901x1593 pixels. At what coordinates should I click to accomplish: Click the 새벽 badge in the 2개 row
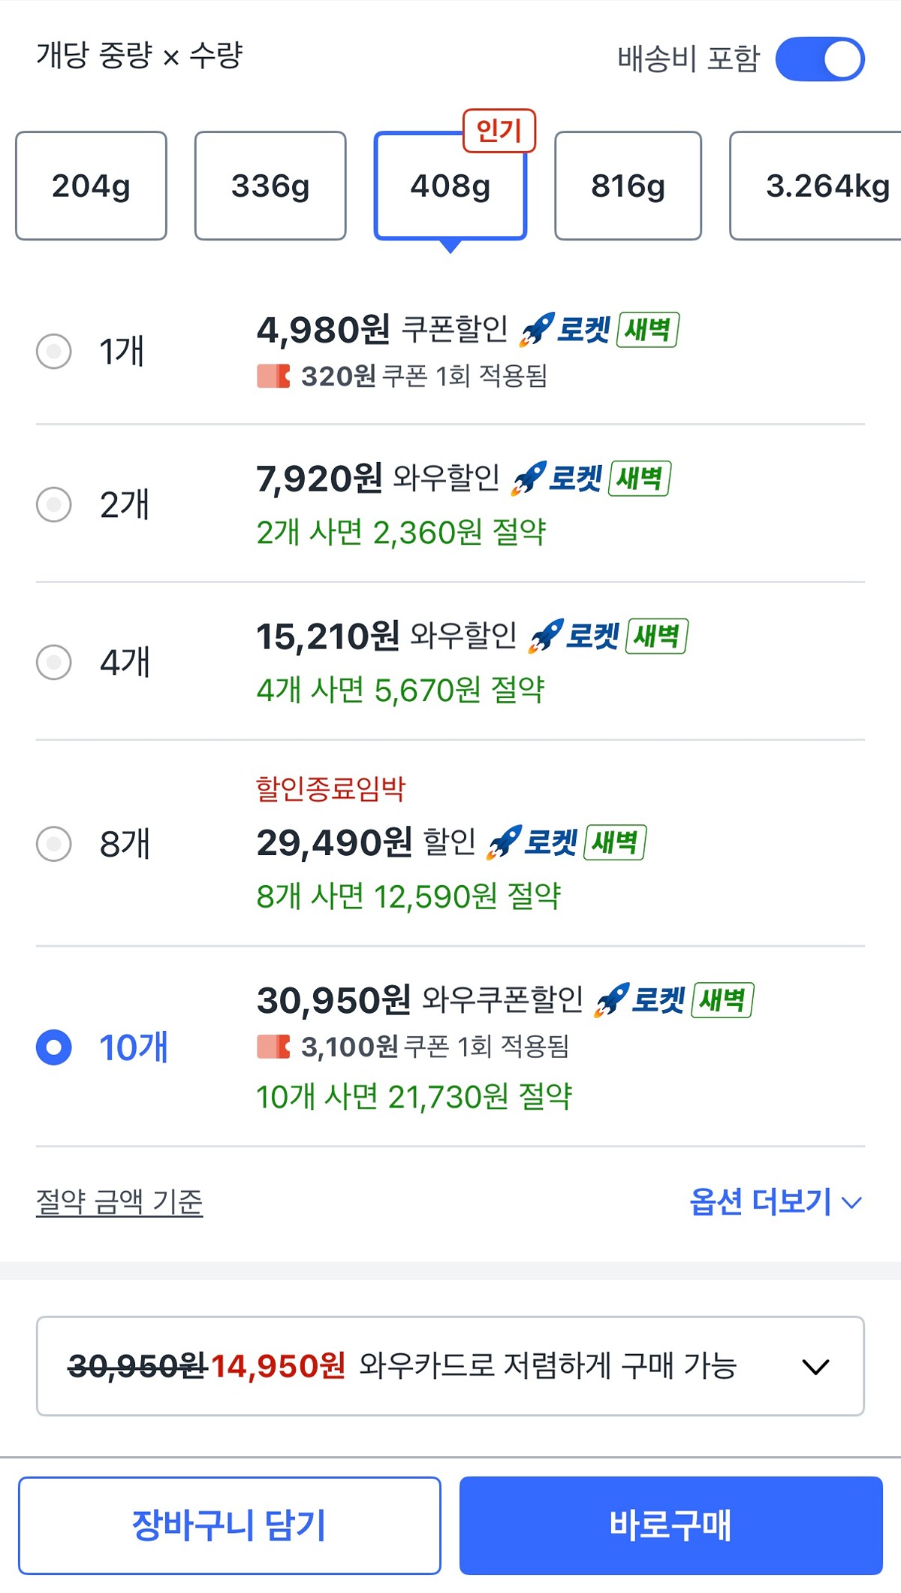pyautogui.click(x=640, y=479)
